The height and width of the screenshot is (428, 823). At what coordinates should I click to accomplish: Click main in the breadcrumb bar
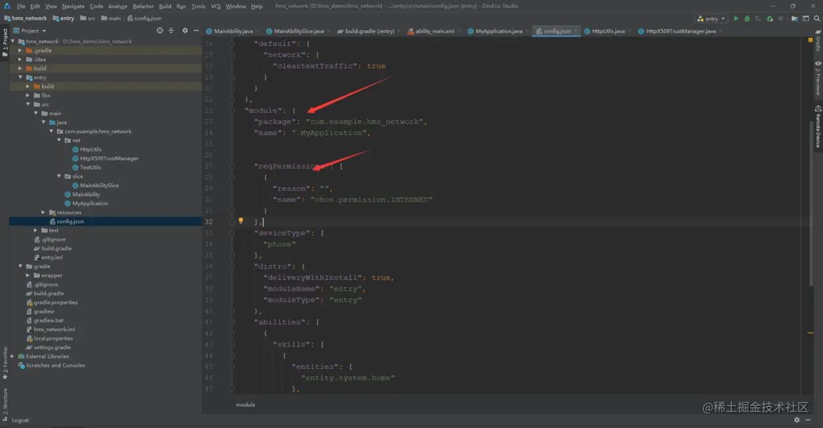[x=112, y=19]
